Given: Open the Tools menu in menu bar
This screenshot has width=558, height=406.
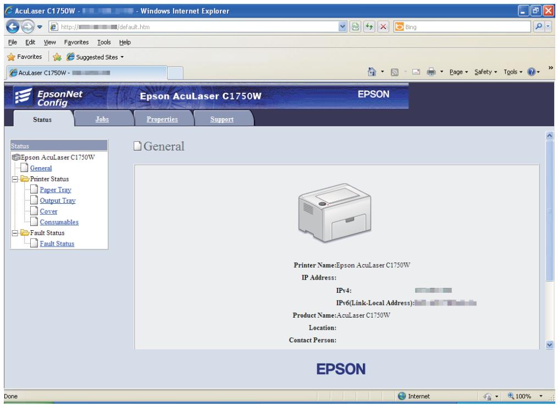Looking at the screenshot, I should 104,42.
